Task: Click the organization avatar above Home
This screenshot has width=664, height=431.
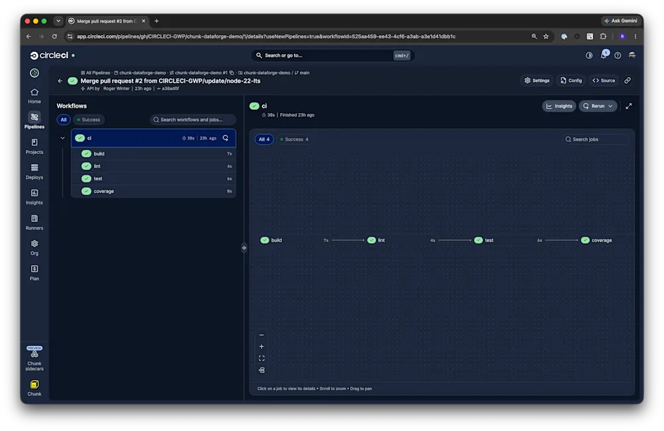Action: (x=34, y=73)
